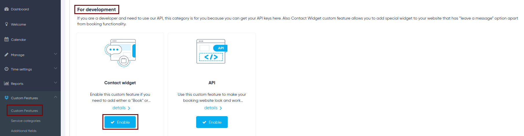Enable the API custom feature
The width and height of the screenshot is (524, 136).
point(212,122)
